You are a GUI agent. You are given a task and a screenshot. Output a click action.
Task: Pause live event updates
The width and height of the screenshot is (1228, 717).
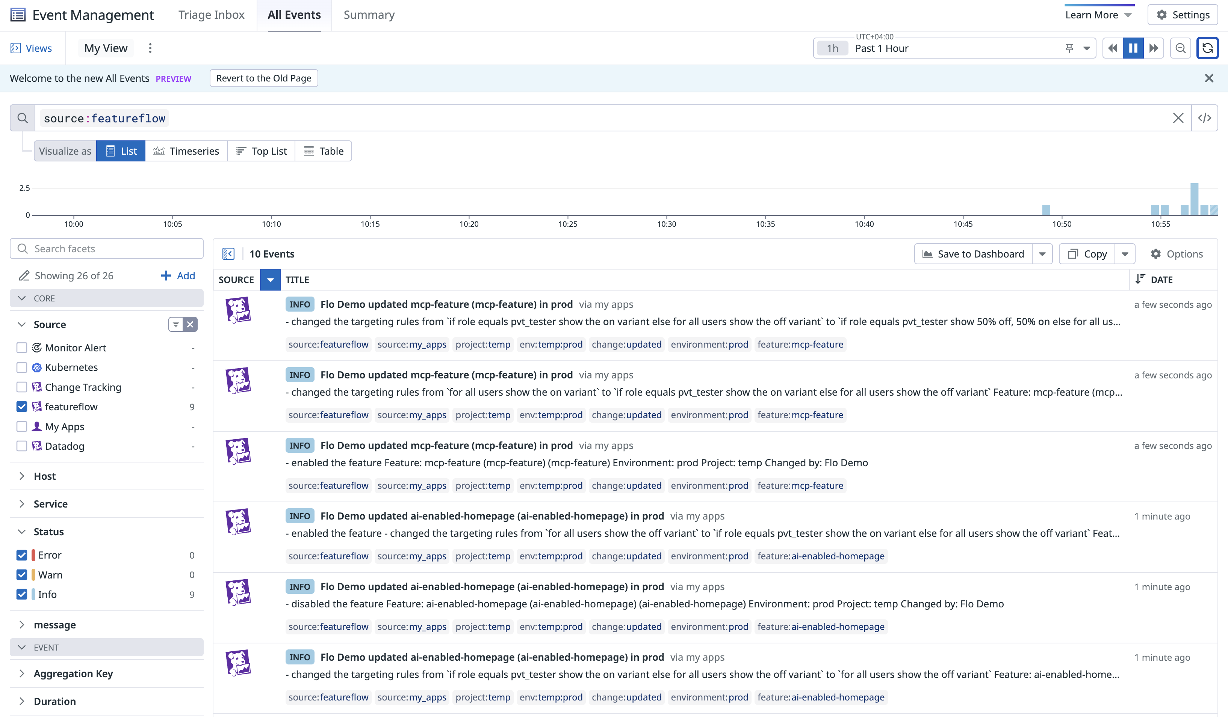pyautogui.click(x=1133, y=48)
